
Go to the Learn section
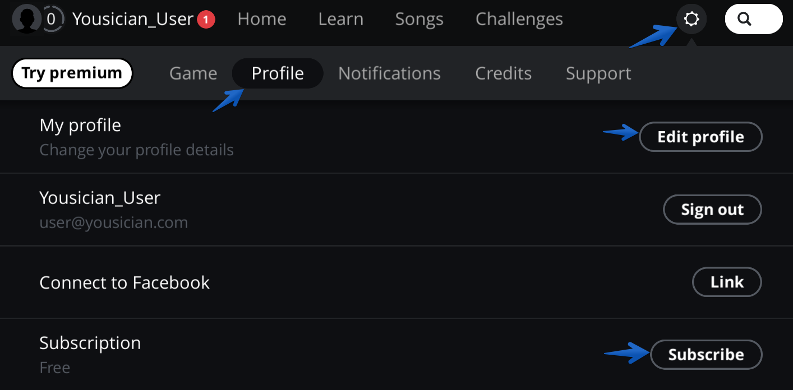[341, 20]
